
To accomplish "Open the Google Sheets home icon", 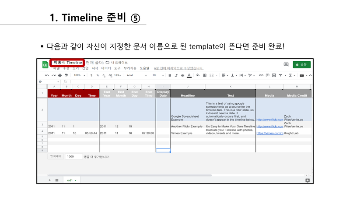I will pos(45,65).
